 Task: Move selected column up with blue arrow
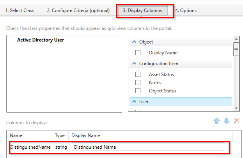pyautogui.click(x=216, y=121)
